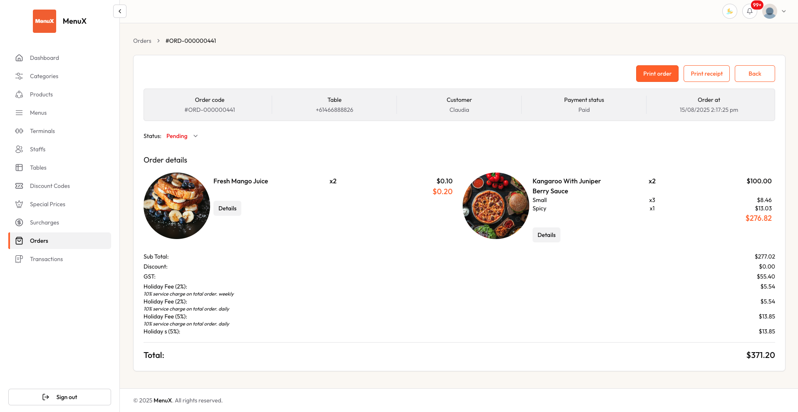This screenshot has width=798, height=412.
Task: Open Discount Codes in sidebar
Action: tap(59, 186)
